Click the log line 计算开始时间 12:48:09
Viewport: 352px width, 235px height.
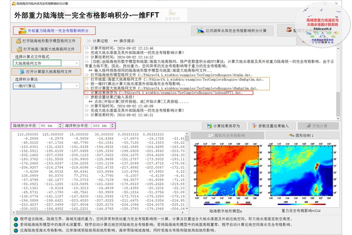pos(119,106)
